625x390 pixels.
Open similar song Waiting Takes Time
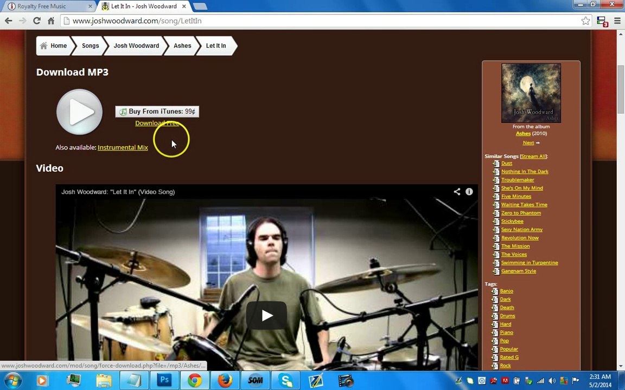(x=524, y=205)
